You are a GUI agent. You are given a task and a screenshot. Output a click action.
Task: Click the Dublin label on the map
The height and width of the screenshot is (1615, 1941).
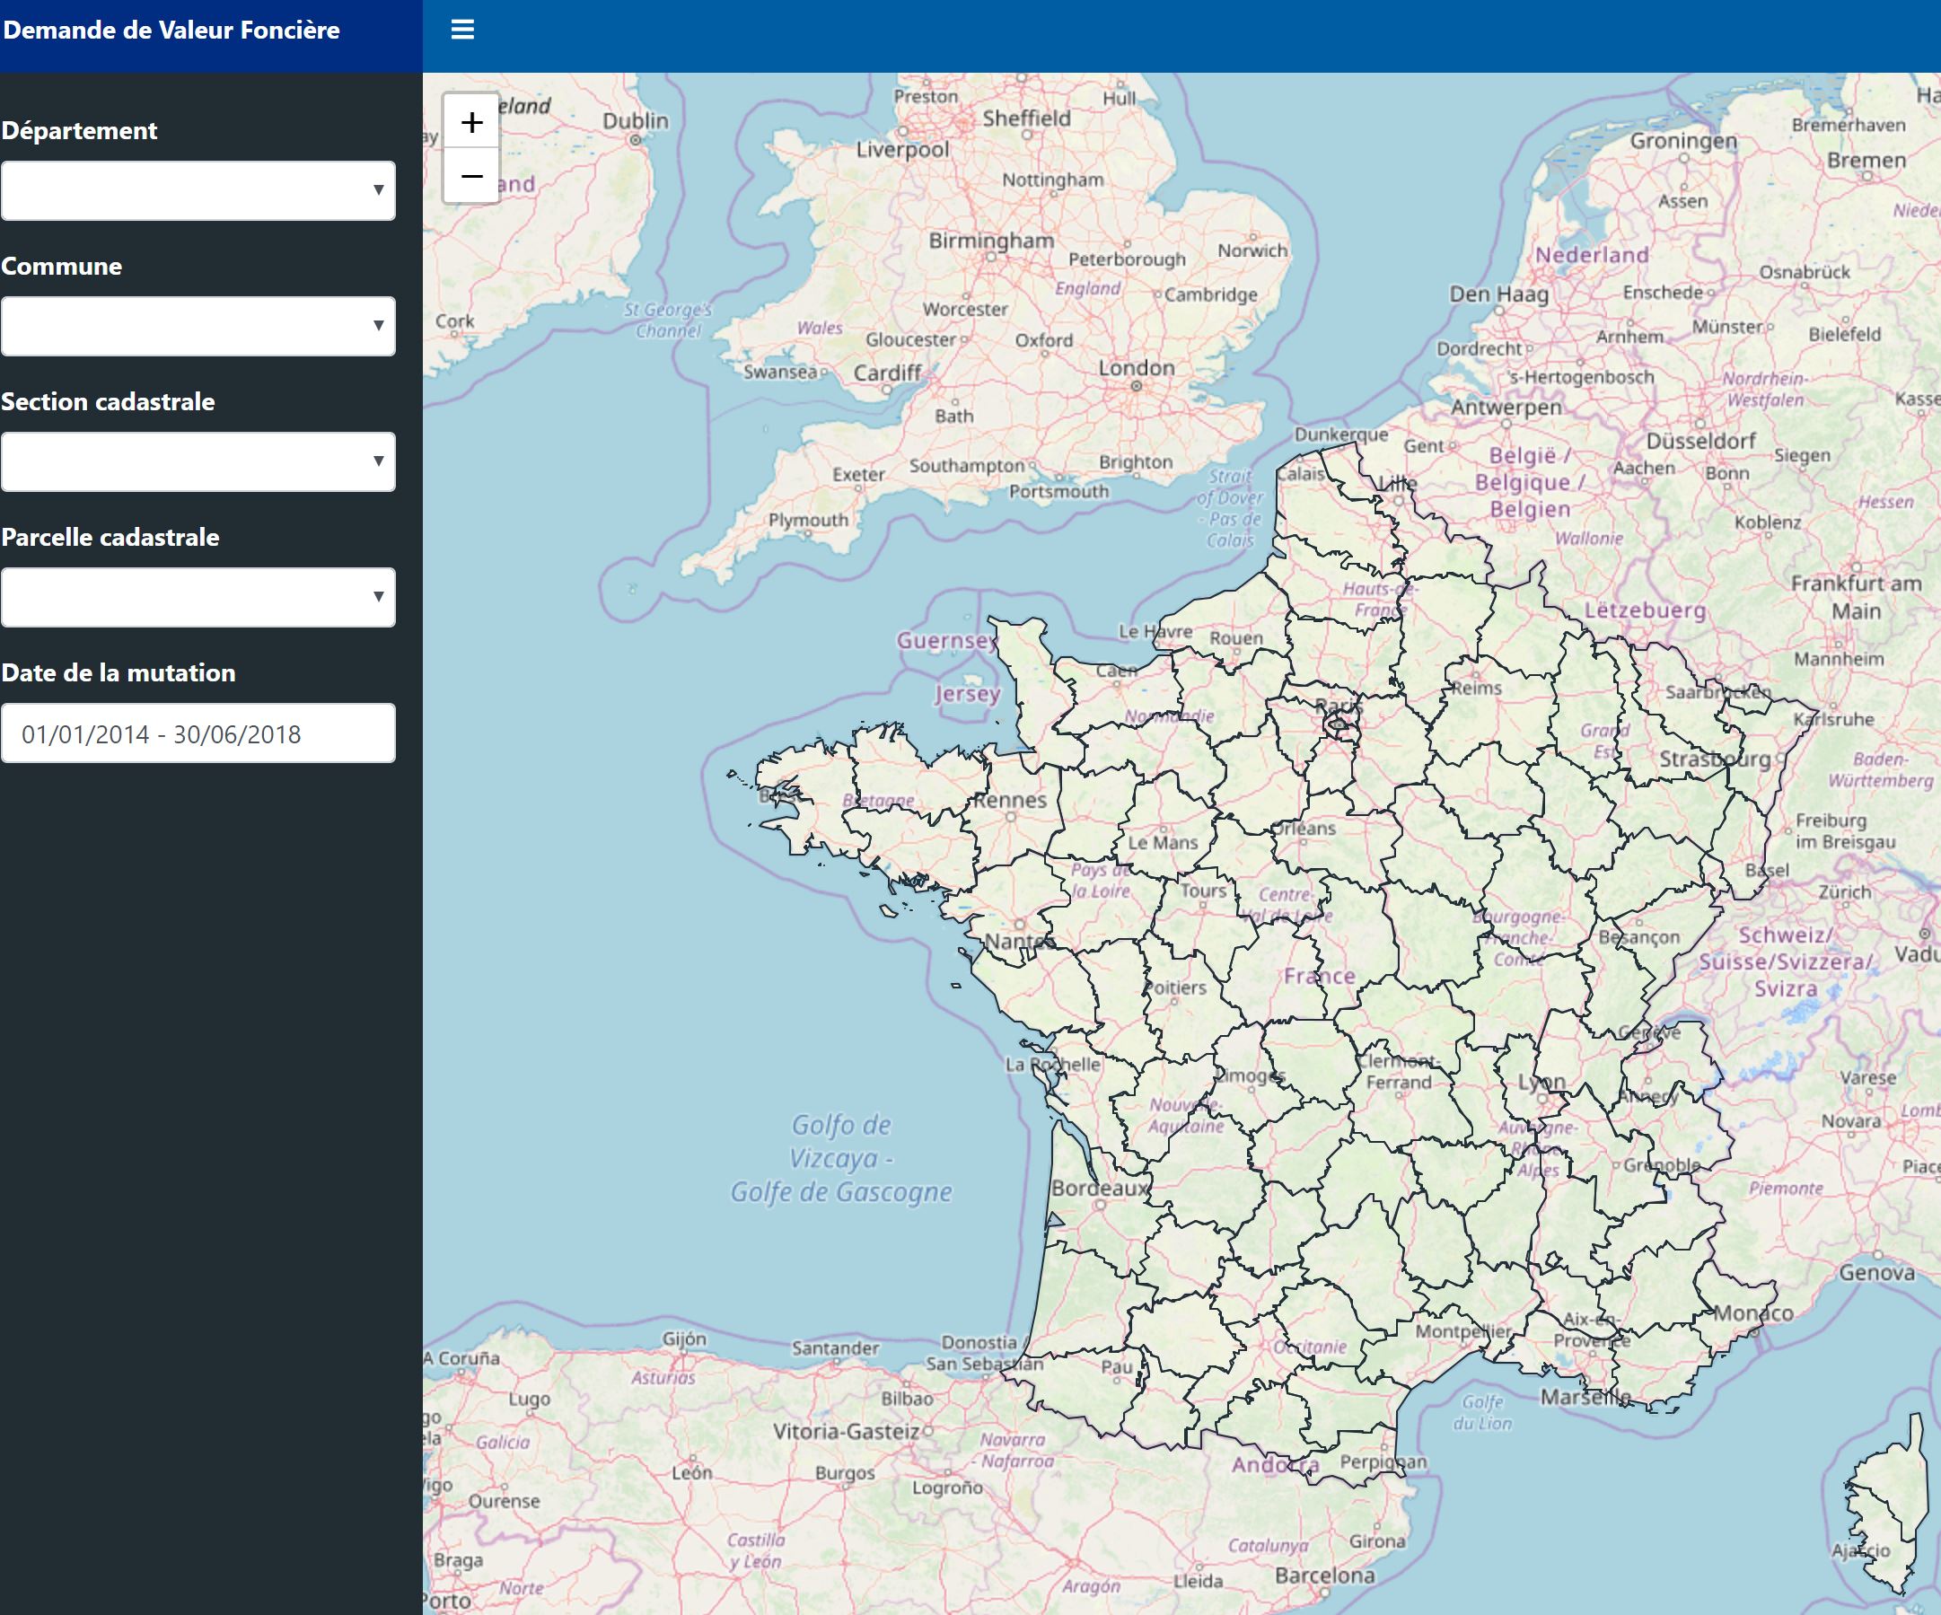[x=636, y=121]
